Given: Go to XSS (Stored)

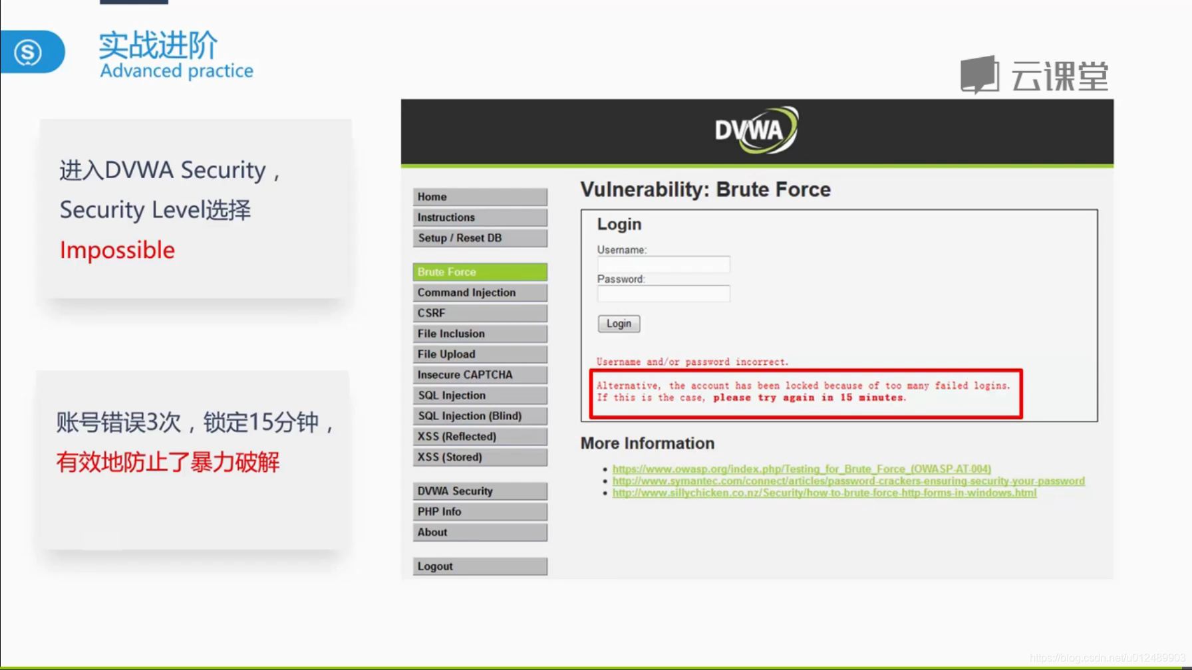Looking at the screenshot, I should point(480,457).
